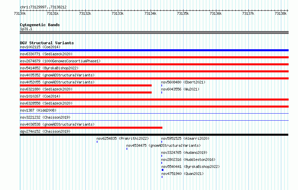Open the nsv6043556 (Wu2021) label
The width and height of the screenshot is (298, 190).
point(180,89)
